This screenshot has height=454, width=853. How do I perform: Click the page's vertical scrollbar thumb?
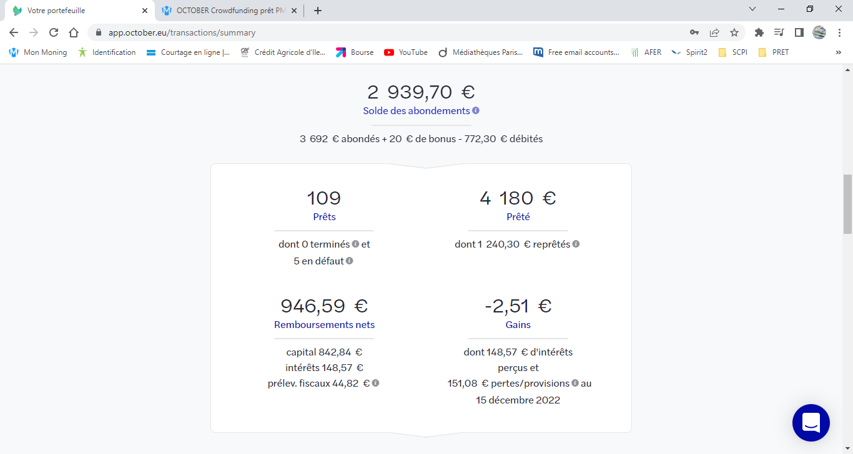tap(847, 203)
